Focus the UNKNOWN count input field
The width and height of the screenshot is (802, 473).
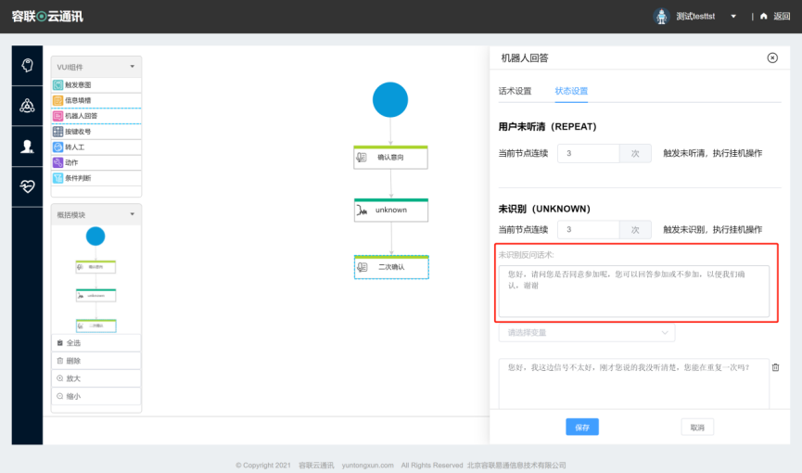point(588,229)
